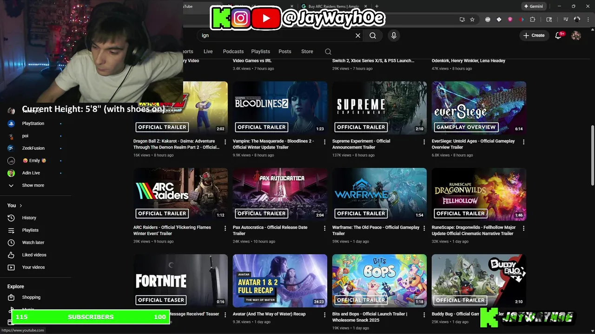Open options for RuneScape Dragonwilds video
595x334 pixels.
pyautogui.click(x=523, y=228)
